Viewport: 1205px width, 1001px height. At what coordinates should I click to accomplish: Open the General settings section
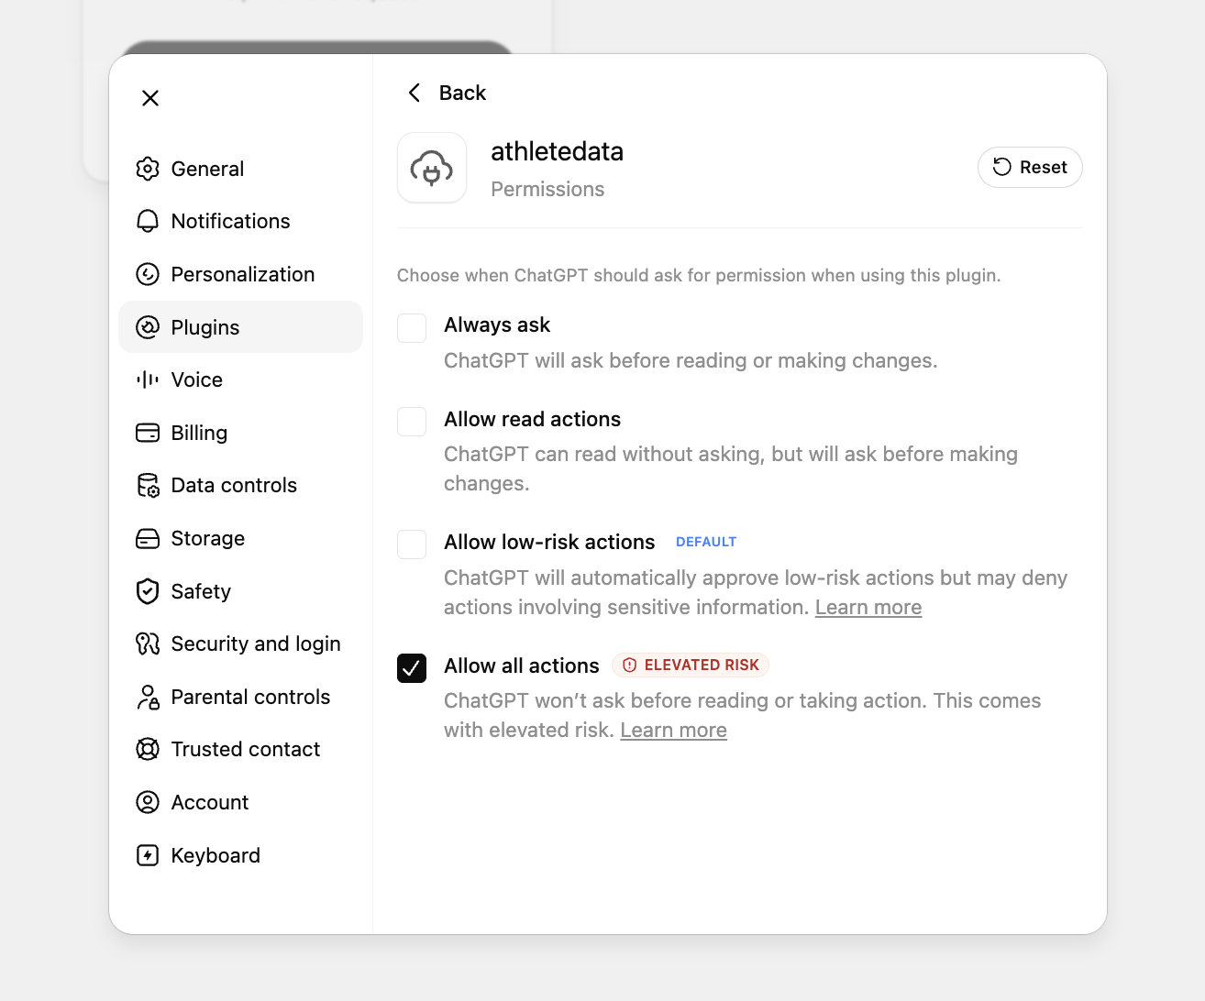(241, 169)
